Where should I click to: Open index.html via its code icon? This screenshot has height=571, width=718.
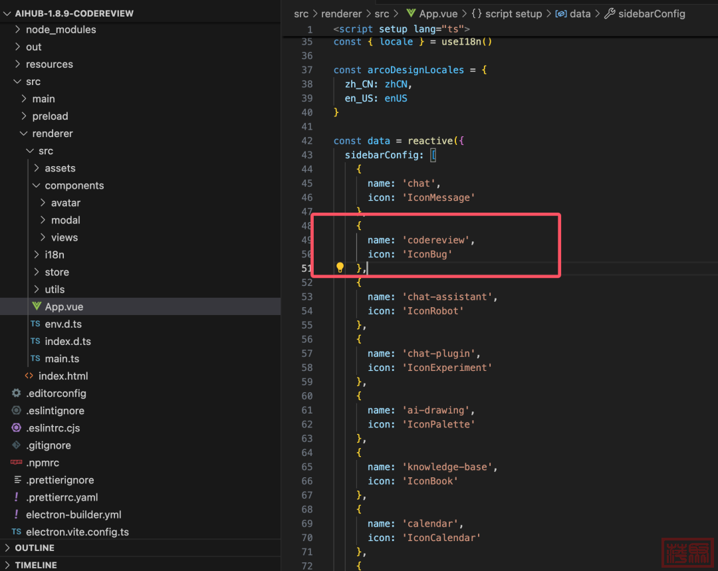point(29,376)
